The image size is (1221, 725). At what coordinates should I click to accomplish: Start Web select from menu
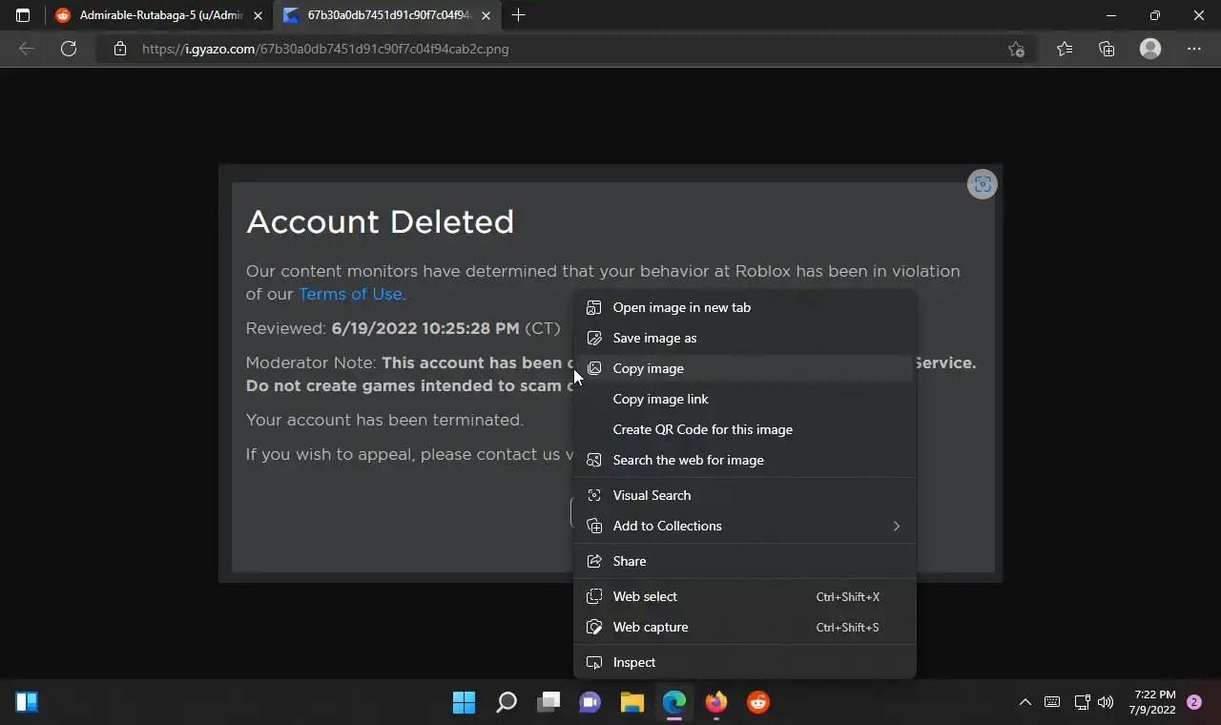click(744, 596)
